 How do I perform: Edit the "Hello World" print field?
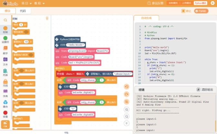point(76,45)
